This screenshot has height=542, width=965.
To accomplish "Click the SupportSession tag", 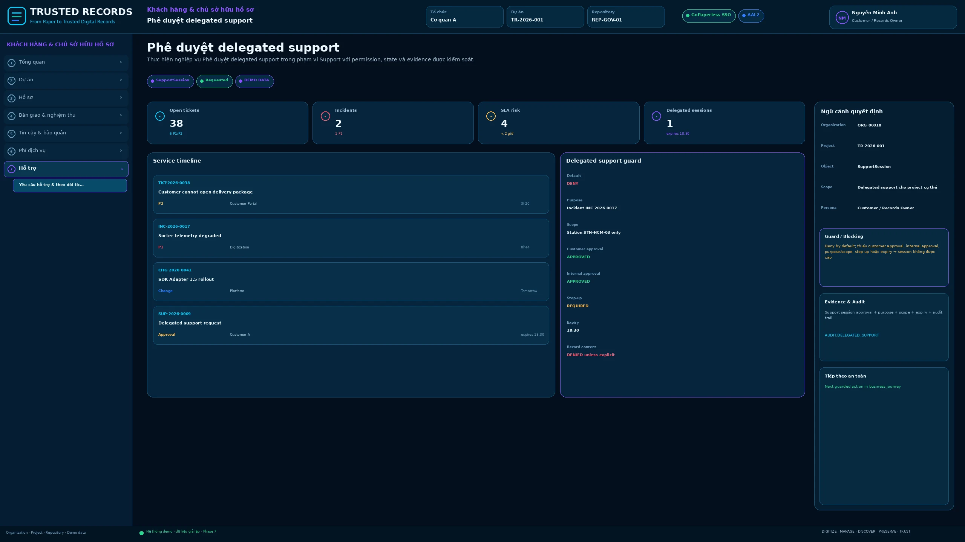I will (170, 81).
